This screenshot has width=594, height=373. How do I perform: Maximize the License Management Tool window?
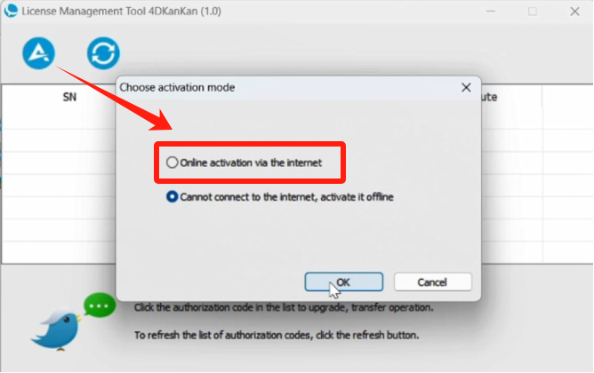[533, 12]
